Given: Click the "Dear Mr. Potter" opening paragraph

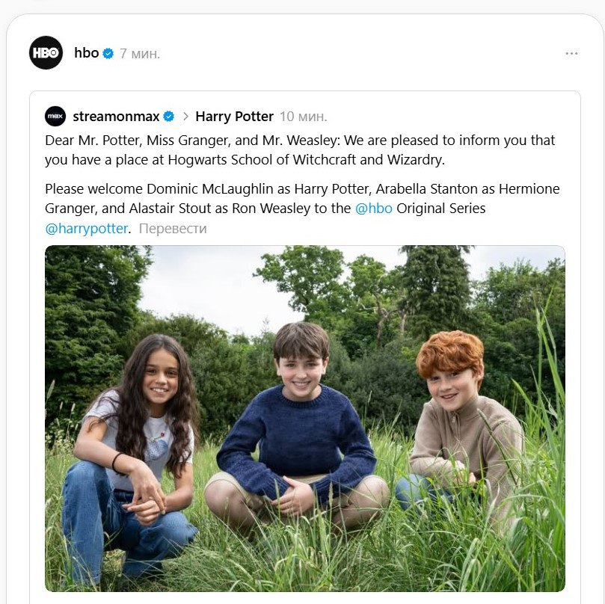Looking at the screenshot, I should [299, 150].
